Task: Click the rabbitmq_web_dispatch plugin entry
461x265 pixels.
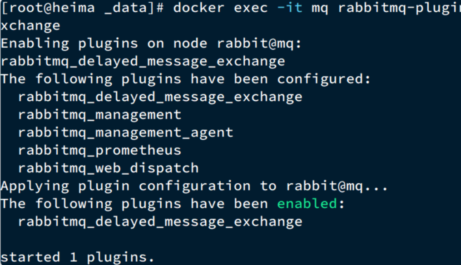Action: pos(108,168)
